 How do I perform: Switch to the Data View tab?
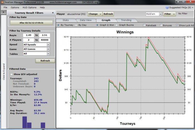click(86, 20)
